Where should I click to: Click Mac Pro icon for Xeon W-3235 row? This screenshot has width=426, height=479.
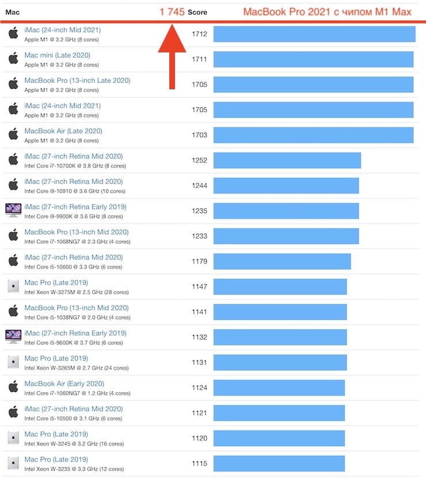pos(13,463)
